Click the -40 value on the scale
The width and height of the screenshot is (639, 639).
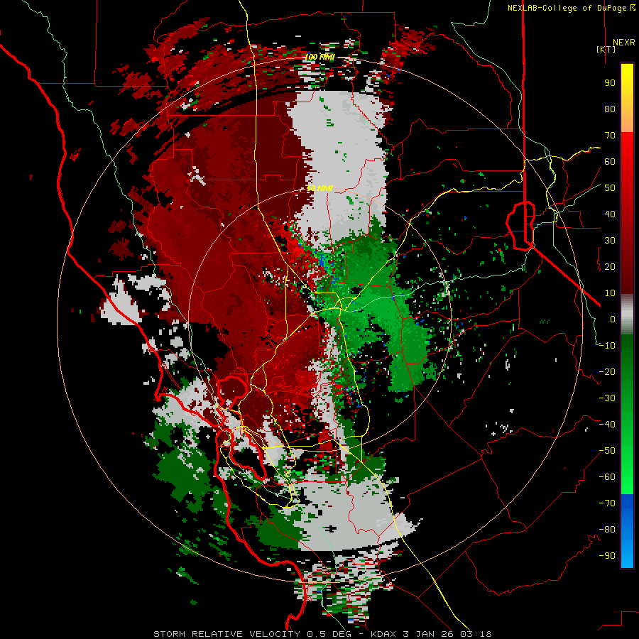pos(607,425)
